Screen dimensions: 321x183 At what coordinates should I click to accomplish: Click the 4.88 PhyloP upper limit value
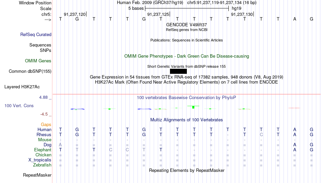point(43,97)
